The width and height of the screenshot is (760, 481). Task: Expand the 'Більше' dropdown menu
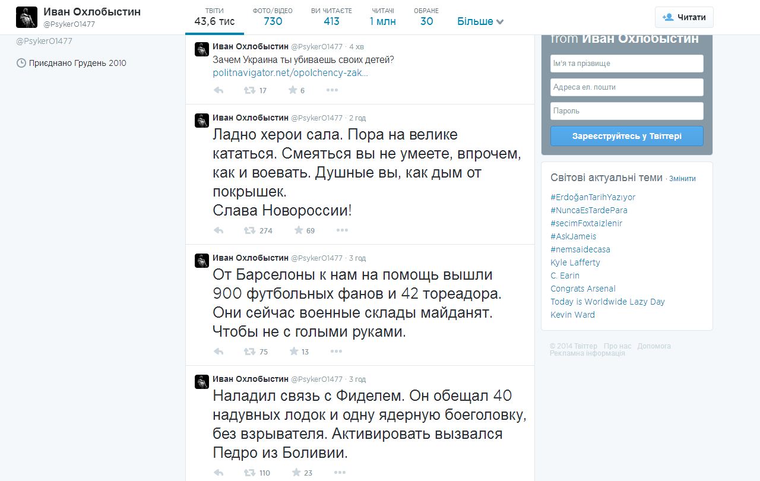[480, 21]
